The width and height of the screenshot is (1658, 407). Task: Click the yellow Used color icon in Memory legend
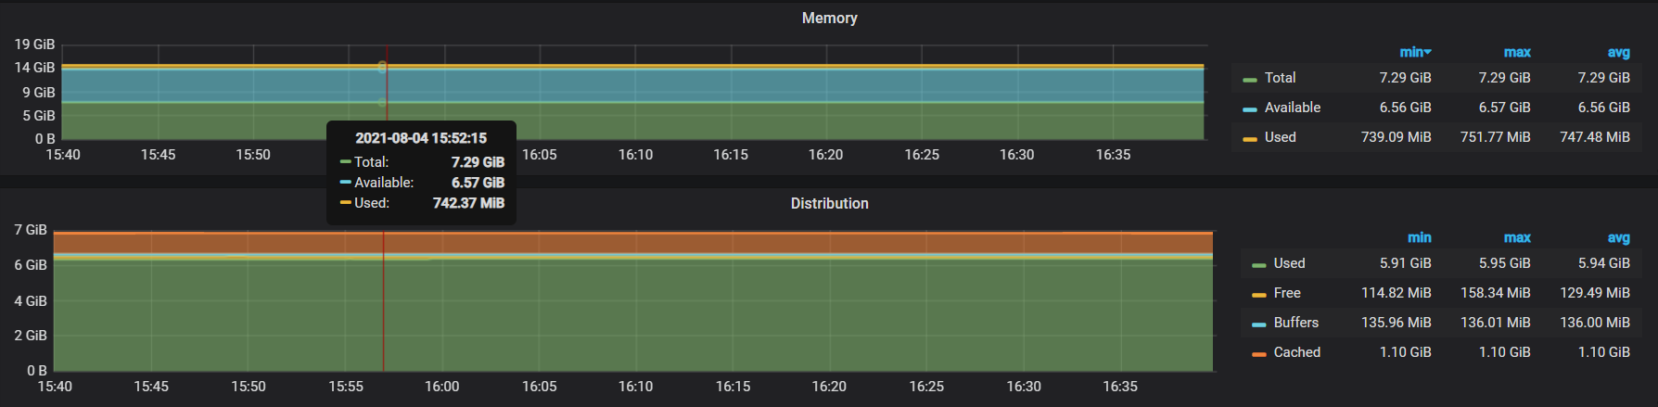(1249, 139)
